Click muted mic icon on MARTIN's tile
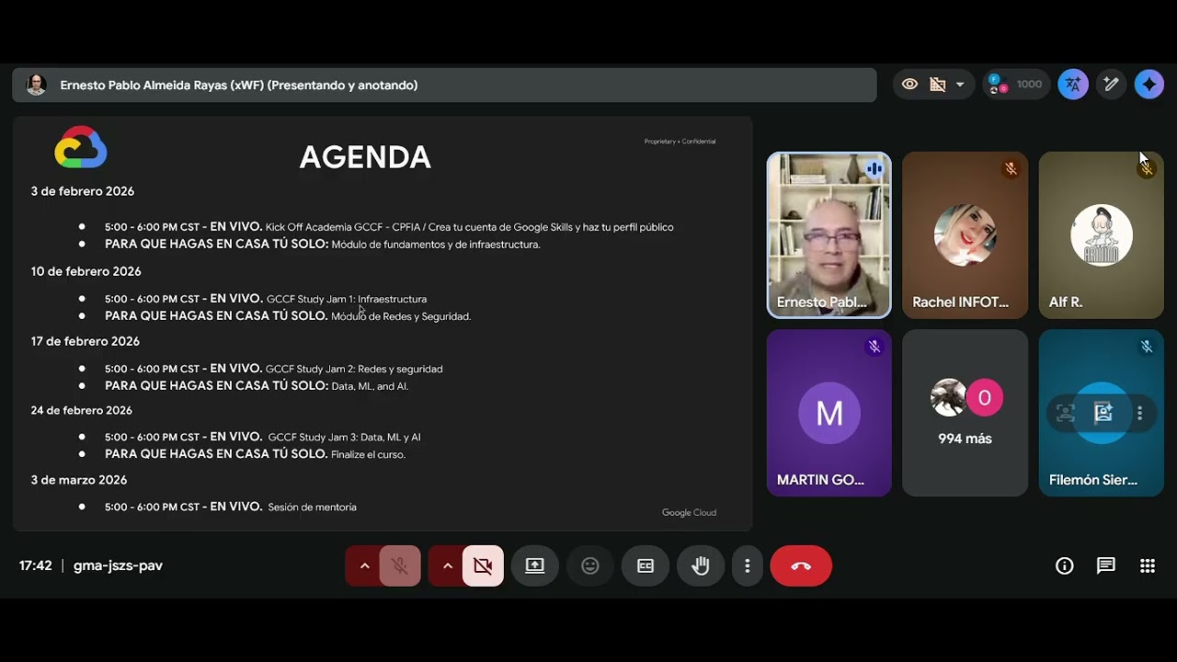This screenshot has height=662, width=1177. coord(874,347)
